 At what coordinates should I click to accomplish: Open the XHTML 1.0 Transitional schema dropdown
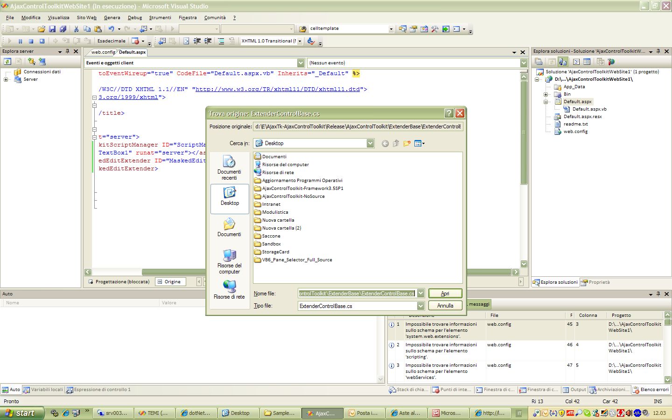300,41
